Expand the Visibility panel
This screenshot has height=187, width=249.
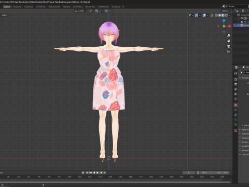click(x=244, y=146)
